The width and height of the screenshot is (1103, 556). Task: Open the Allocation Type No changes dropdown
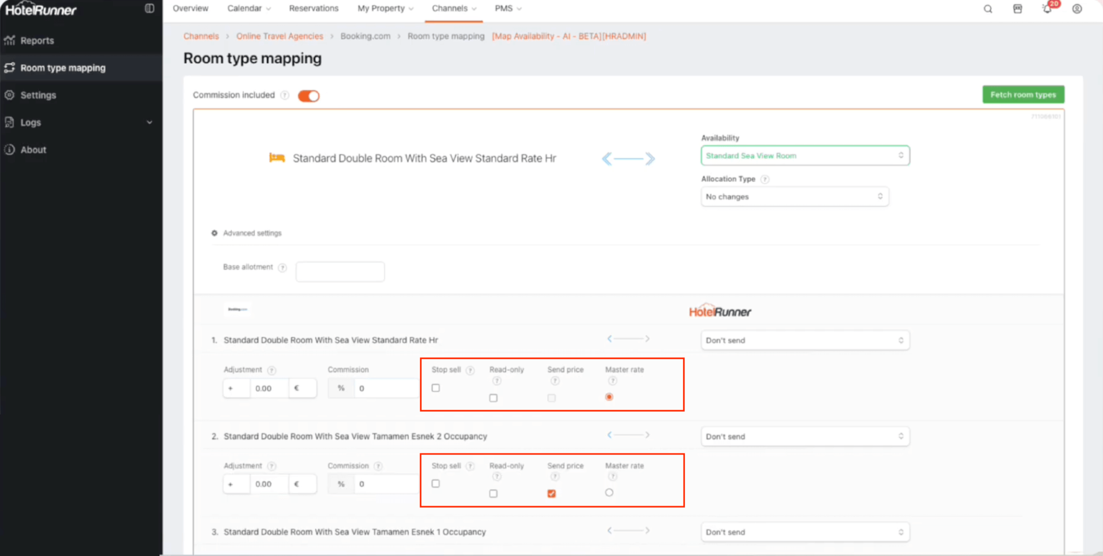click(794, 196)
